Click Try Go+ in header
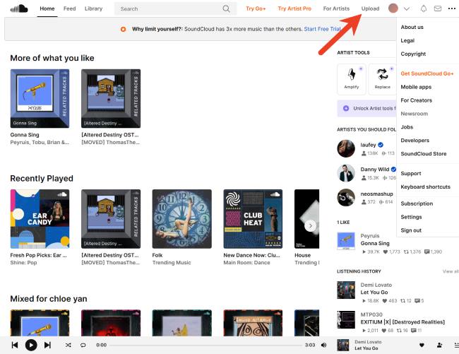 click(256, 8)
